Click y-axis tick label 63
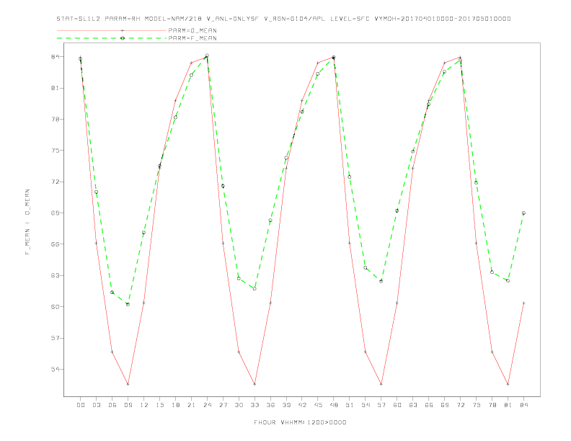The width and height of the screenshot is (571, 441). pos(56,275)
